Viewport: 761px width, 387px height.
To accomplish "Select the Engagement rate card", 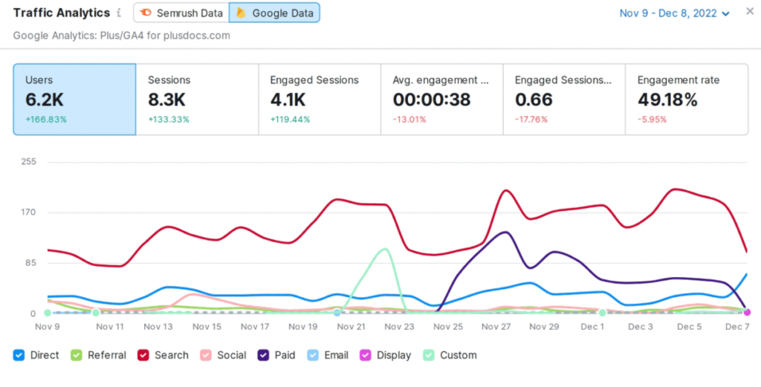I will point(687,100).
